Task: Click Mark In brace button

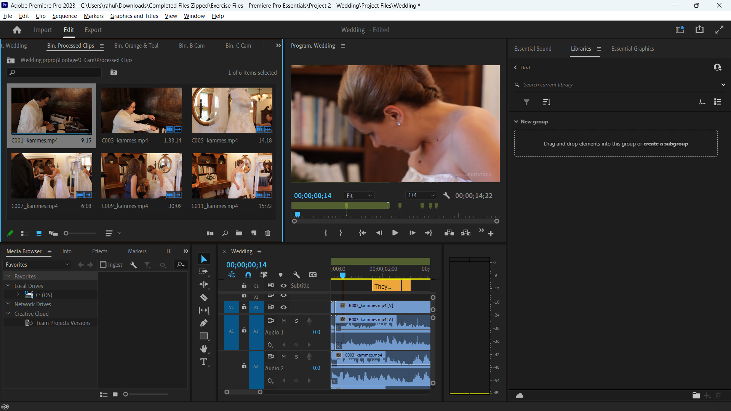Action: point(326,233)
